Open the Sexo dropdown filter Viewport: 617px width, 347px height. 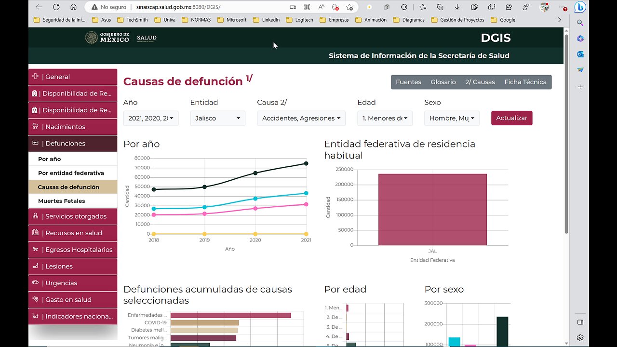[x=452, y=118]
